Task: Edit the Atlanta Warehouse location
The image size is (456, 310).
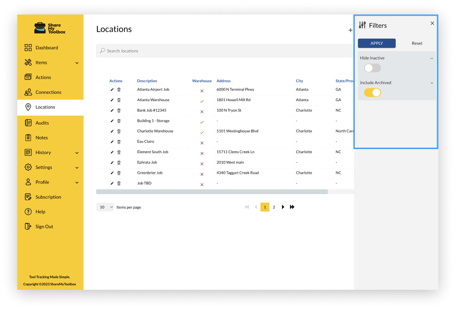Action: point(111,100)
